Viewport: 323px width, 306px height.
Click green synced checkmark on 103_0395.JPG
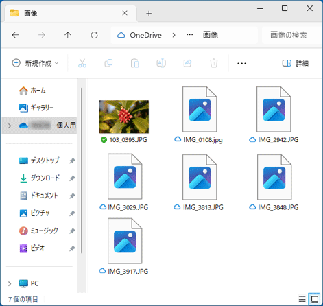104,139
